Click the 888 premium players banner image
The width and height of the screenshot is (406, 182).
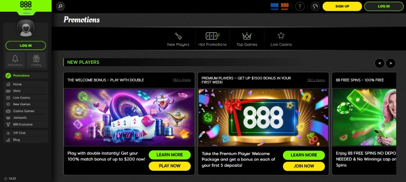[263, 117]
